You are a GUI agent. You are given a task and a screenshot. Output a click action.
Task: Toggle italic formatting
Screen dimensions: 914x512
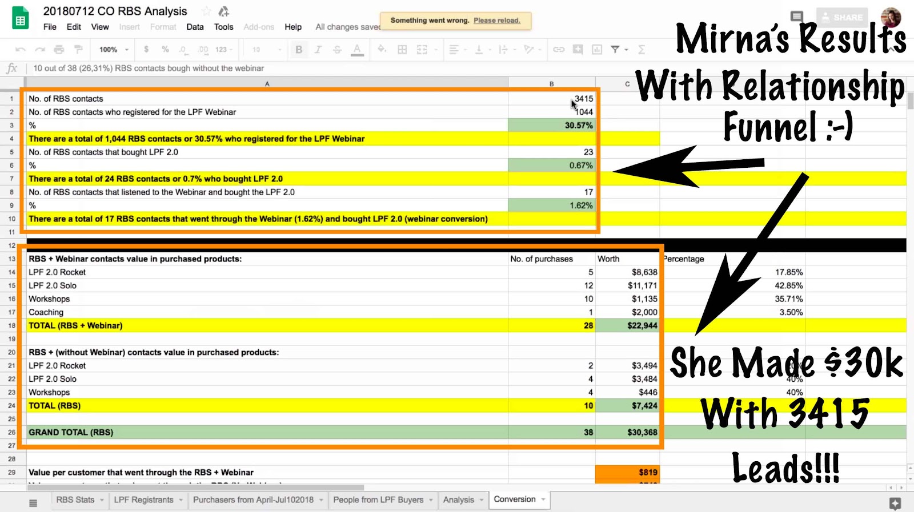click(318, 50)
